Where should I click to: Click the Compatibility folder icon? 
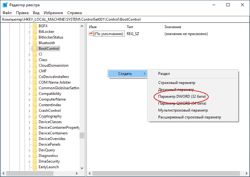coord(35,94)
